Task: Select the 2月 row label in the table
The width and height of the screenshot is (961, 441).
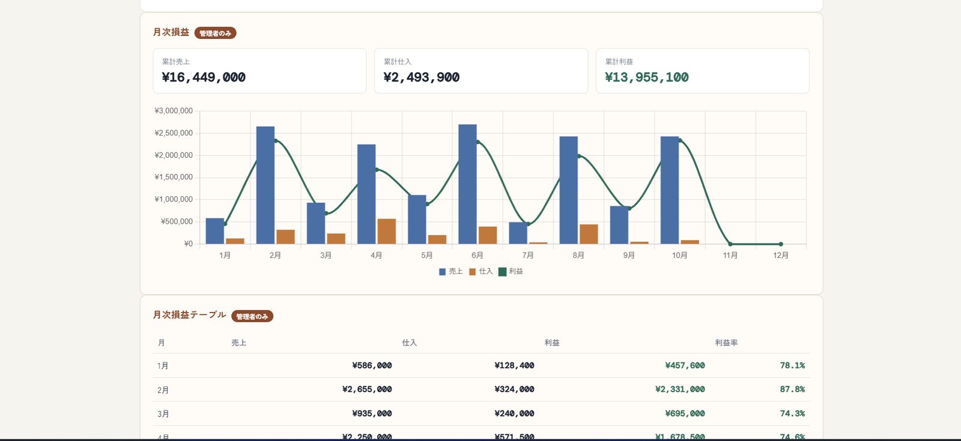Action: (x=163, y=390)
